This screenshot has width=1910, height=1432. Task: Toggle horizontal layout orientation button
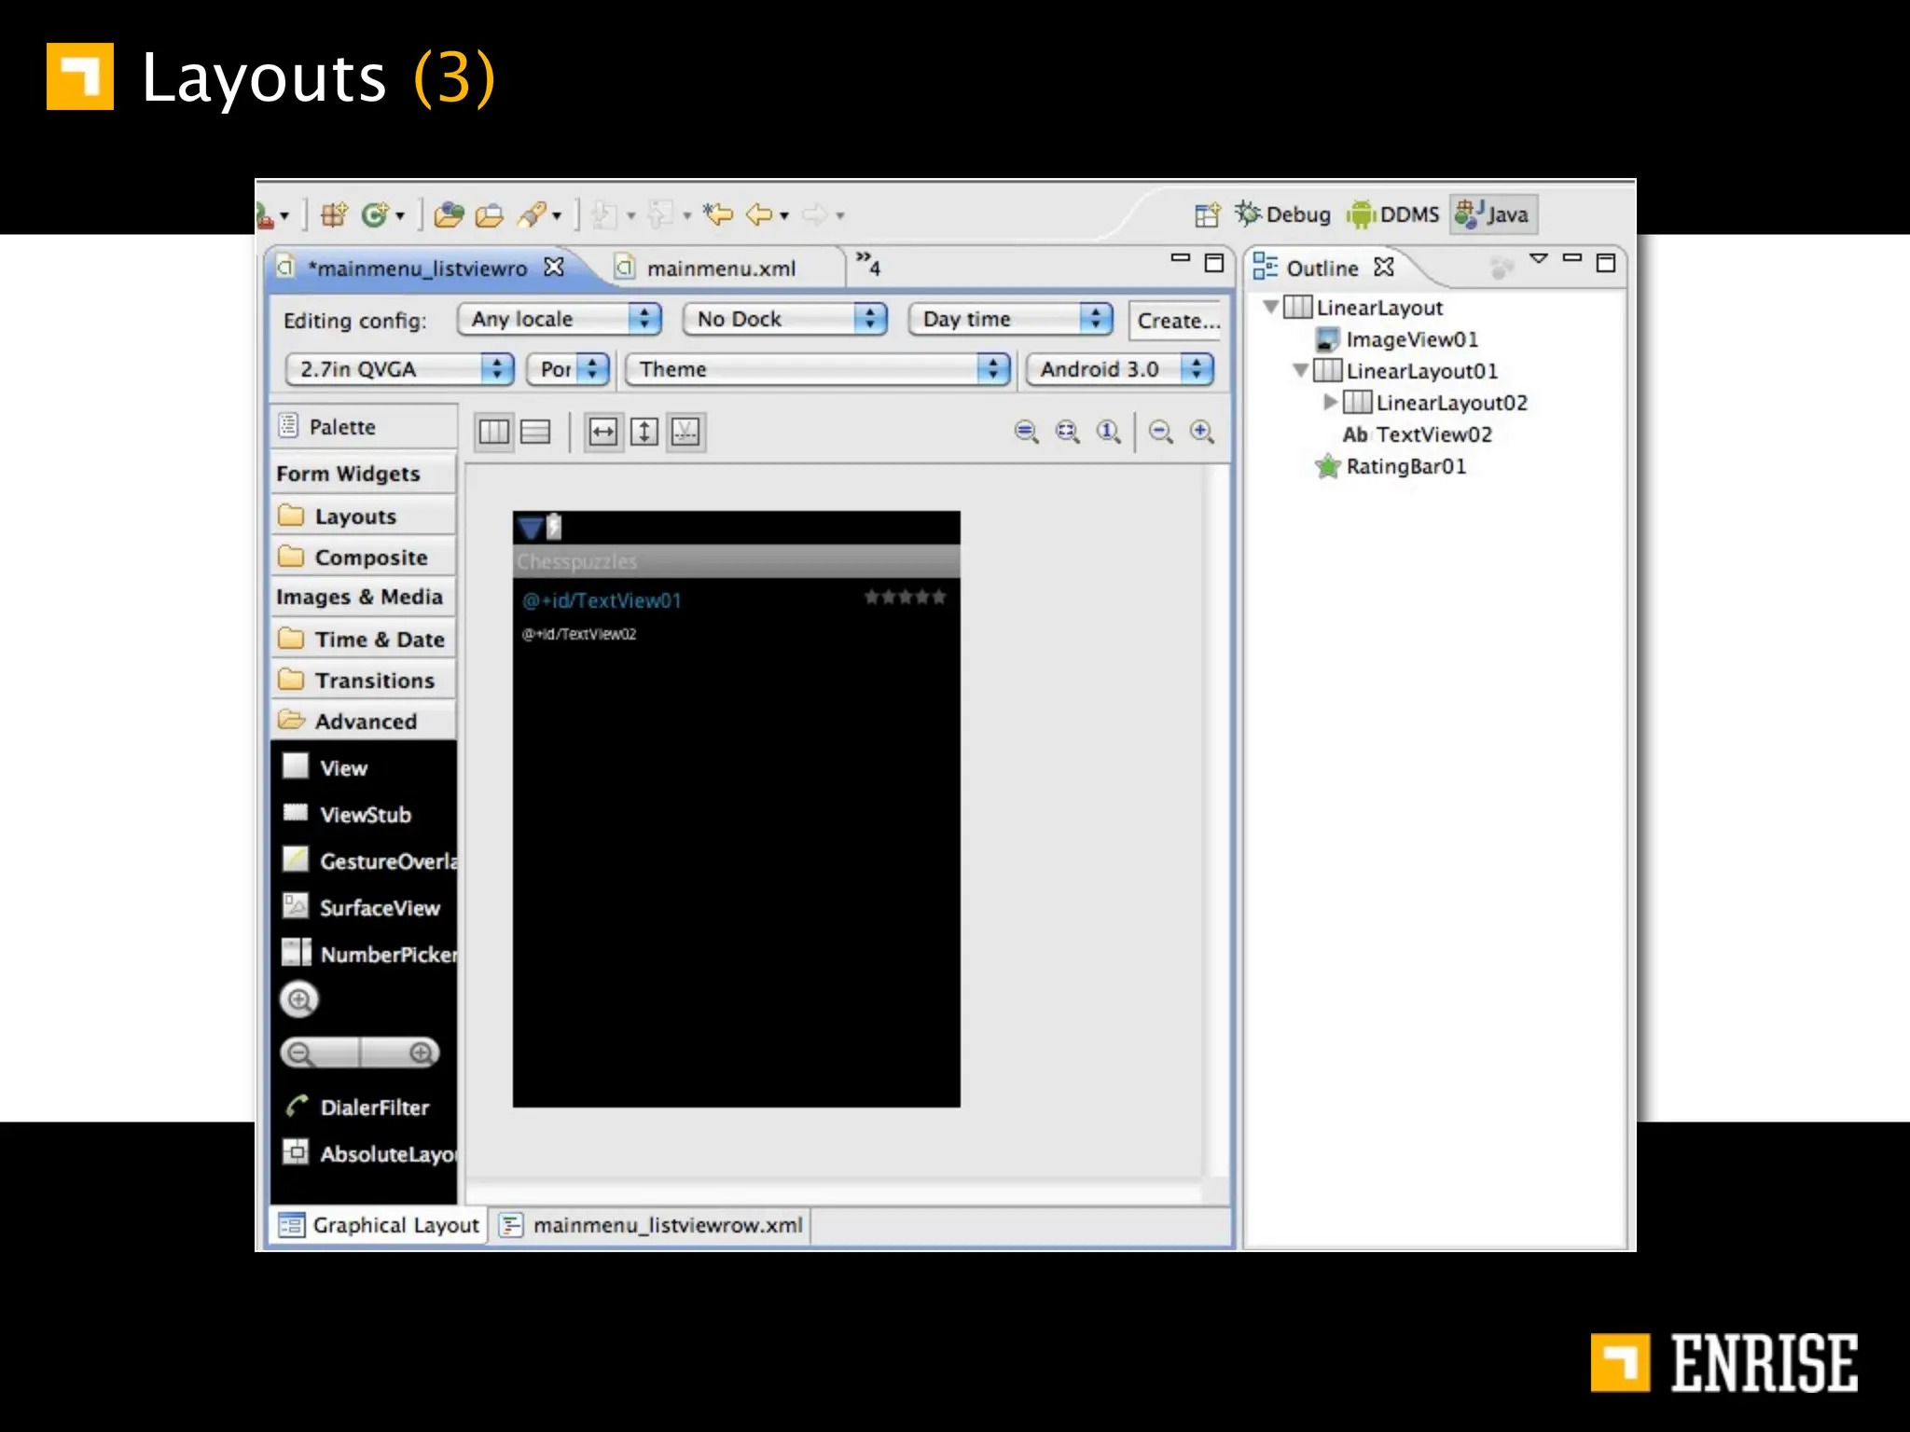494,432
